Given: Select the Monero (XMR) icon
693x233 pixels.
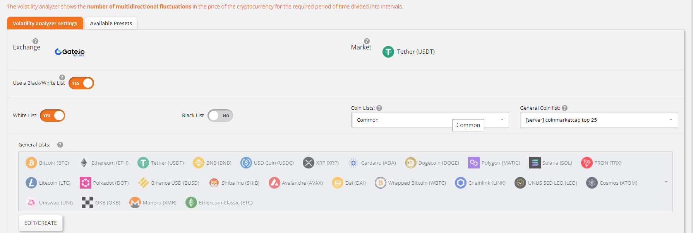Looking at the screenshot, I should coord(135,202).
